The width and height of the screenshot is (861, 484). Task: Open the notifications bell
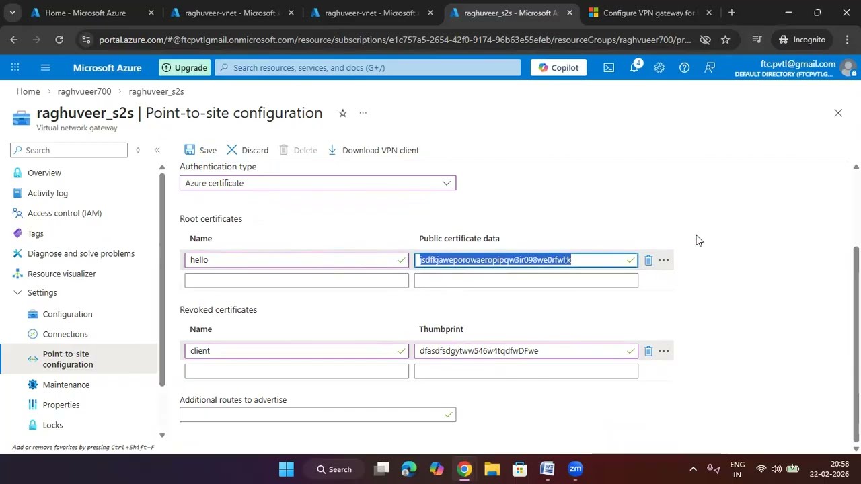[x=634, y=67]
